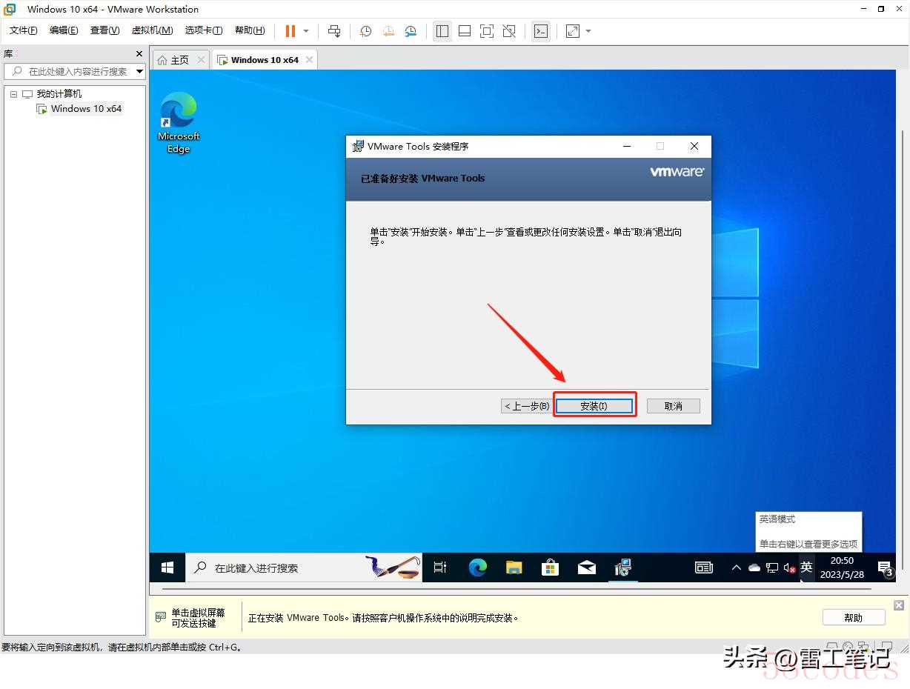Open File Explorer in guest taskbar

click(514, 567)
